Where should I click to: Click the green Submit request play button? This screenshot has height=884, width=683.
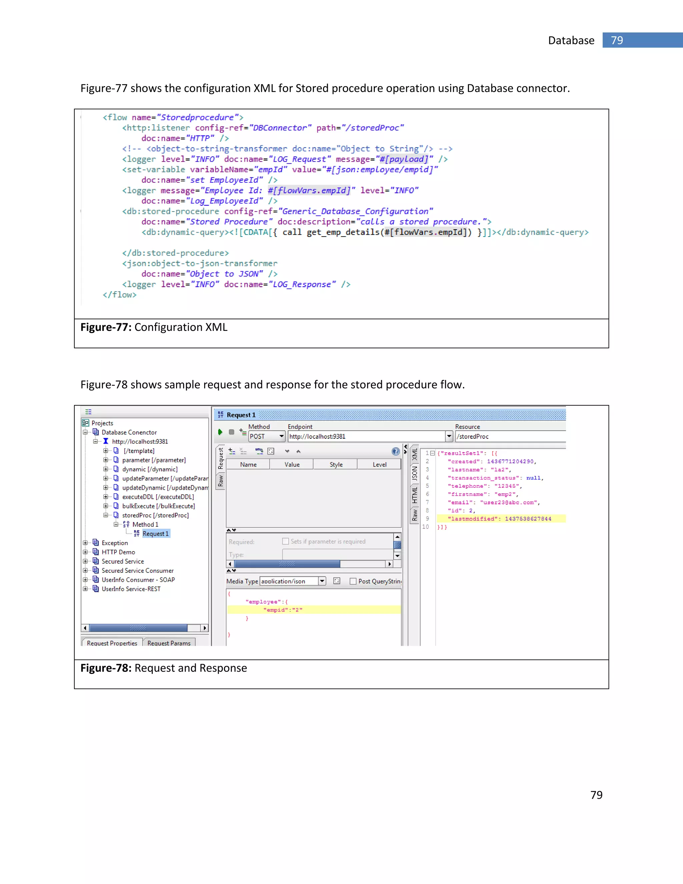coord(220,432)
